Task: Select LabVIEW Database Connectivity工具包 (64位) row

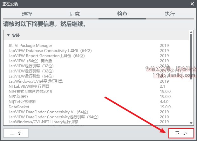Action: (96, 51)
